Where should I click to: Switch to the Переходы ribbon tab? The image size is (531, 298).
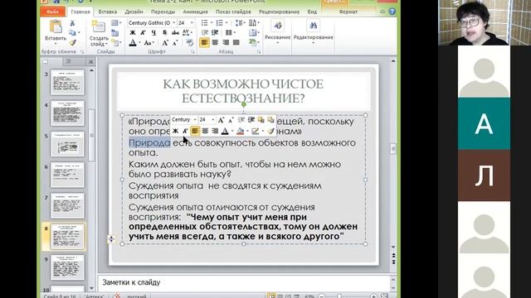pyautogui.click(x=163, y=12)
